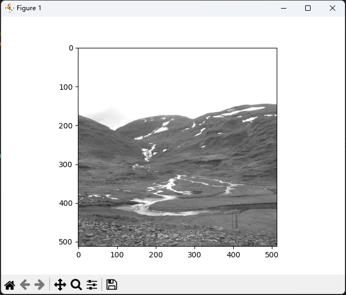Click the x-axis tick label 200
The width and height of the screenshot is (346, 295).
[156, 255]
